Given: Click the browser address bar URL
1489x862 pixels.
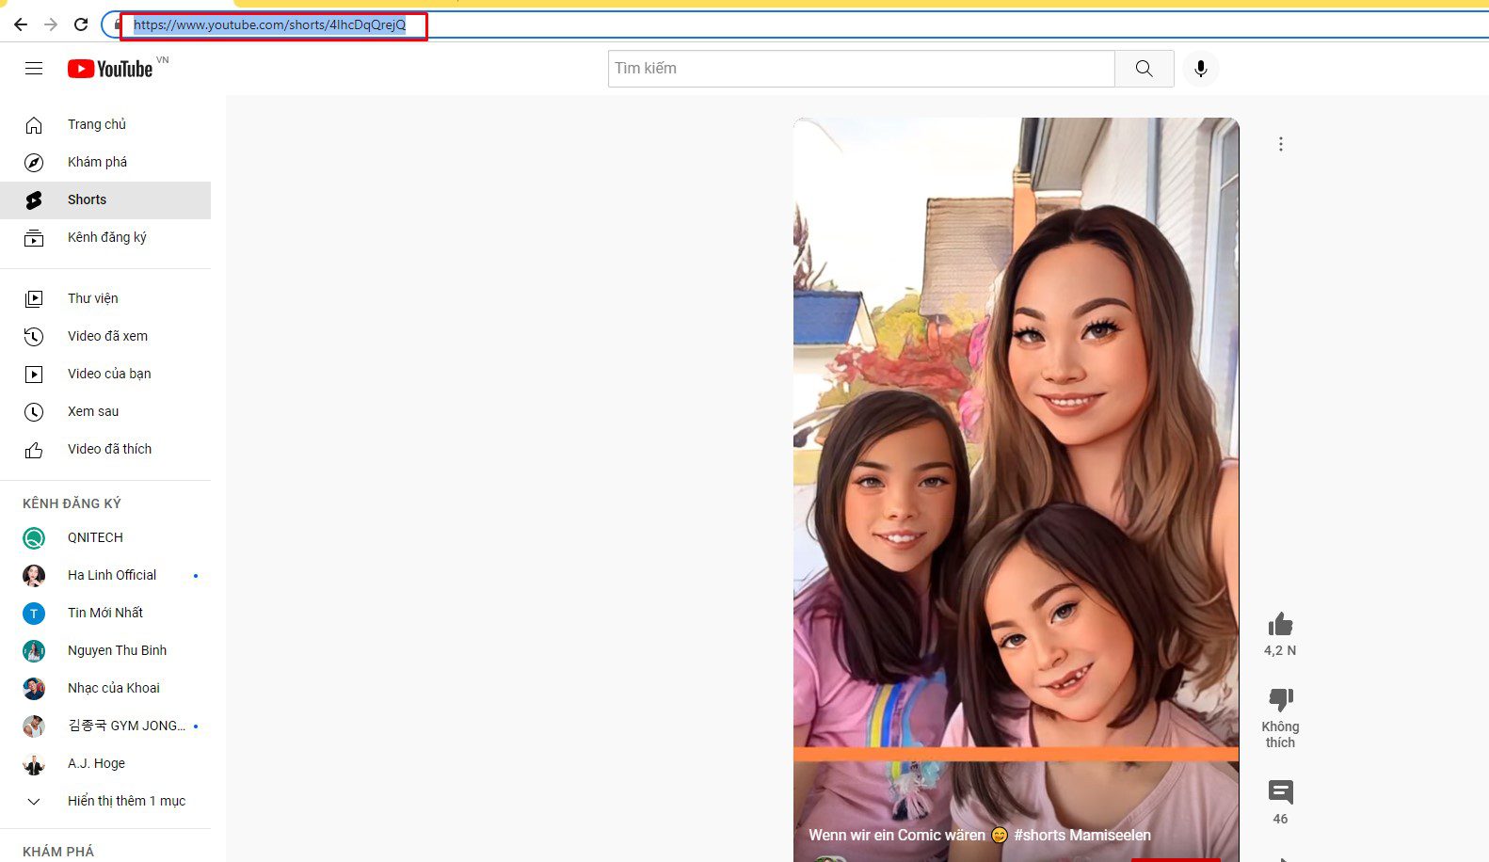Looking at the screenshot, I should pyautogui.click(x=270, y=25).
